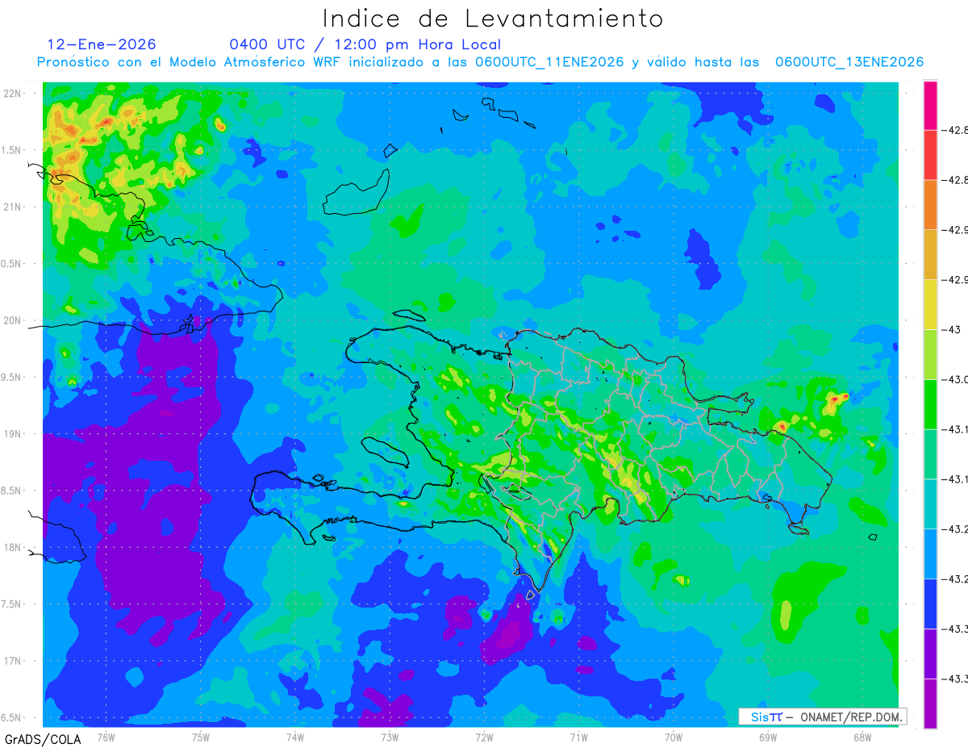Click the 'GrADS/COLA' credit text
This screenshot has height=748, width=968.
43,739
